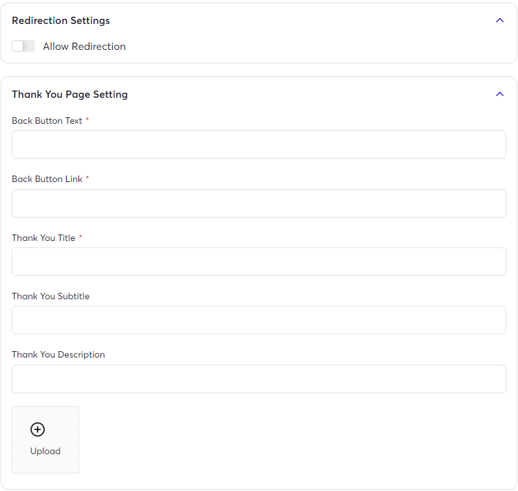Click the Thank You Title label

[43, 238]
